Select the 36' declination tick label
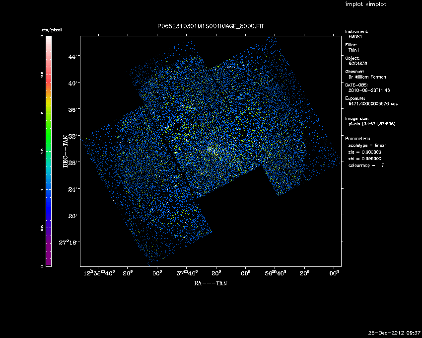Viewport: 422px width, 338px height. pyautogui.click(x=72, y=110)
